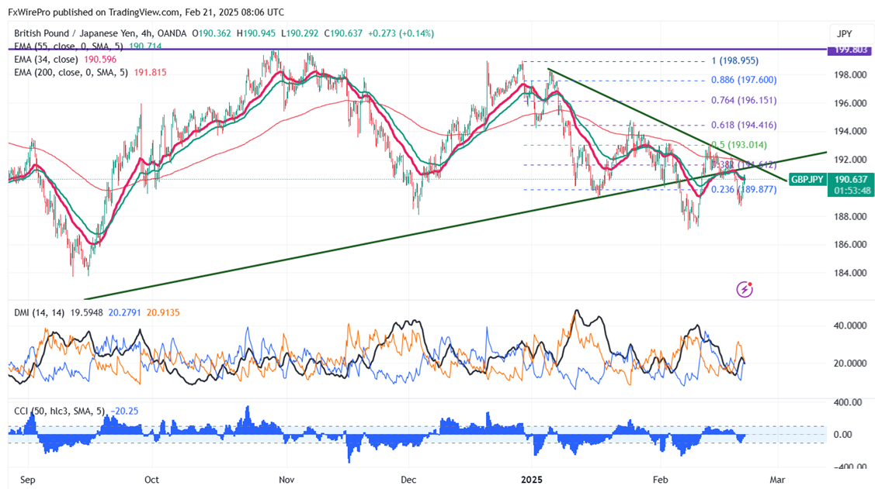Image resolution: width=875 pixels, height=489 pixels.
Task: Click the 186.000 price axis label
Action: (x=851, y=244)
